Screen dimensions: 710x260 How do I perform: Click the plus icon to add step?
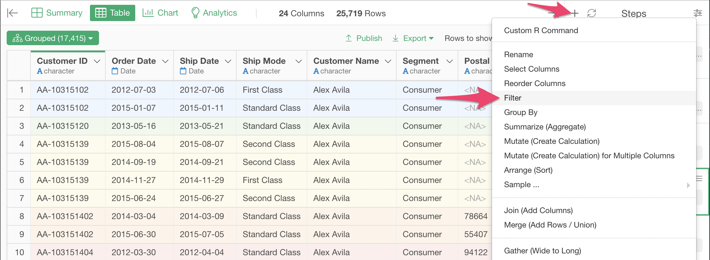click(x=575, y=13)
